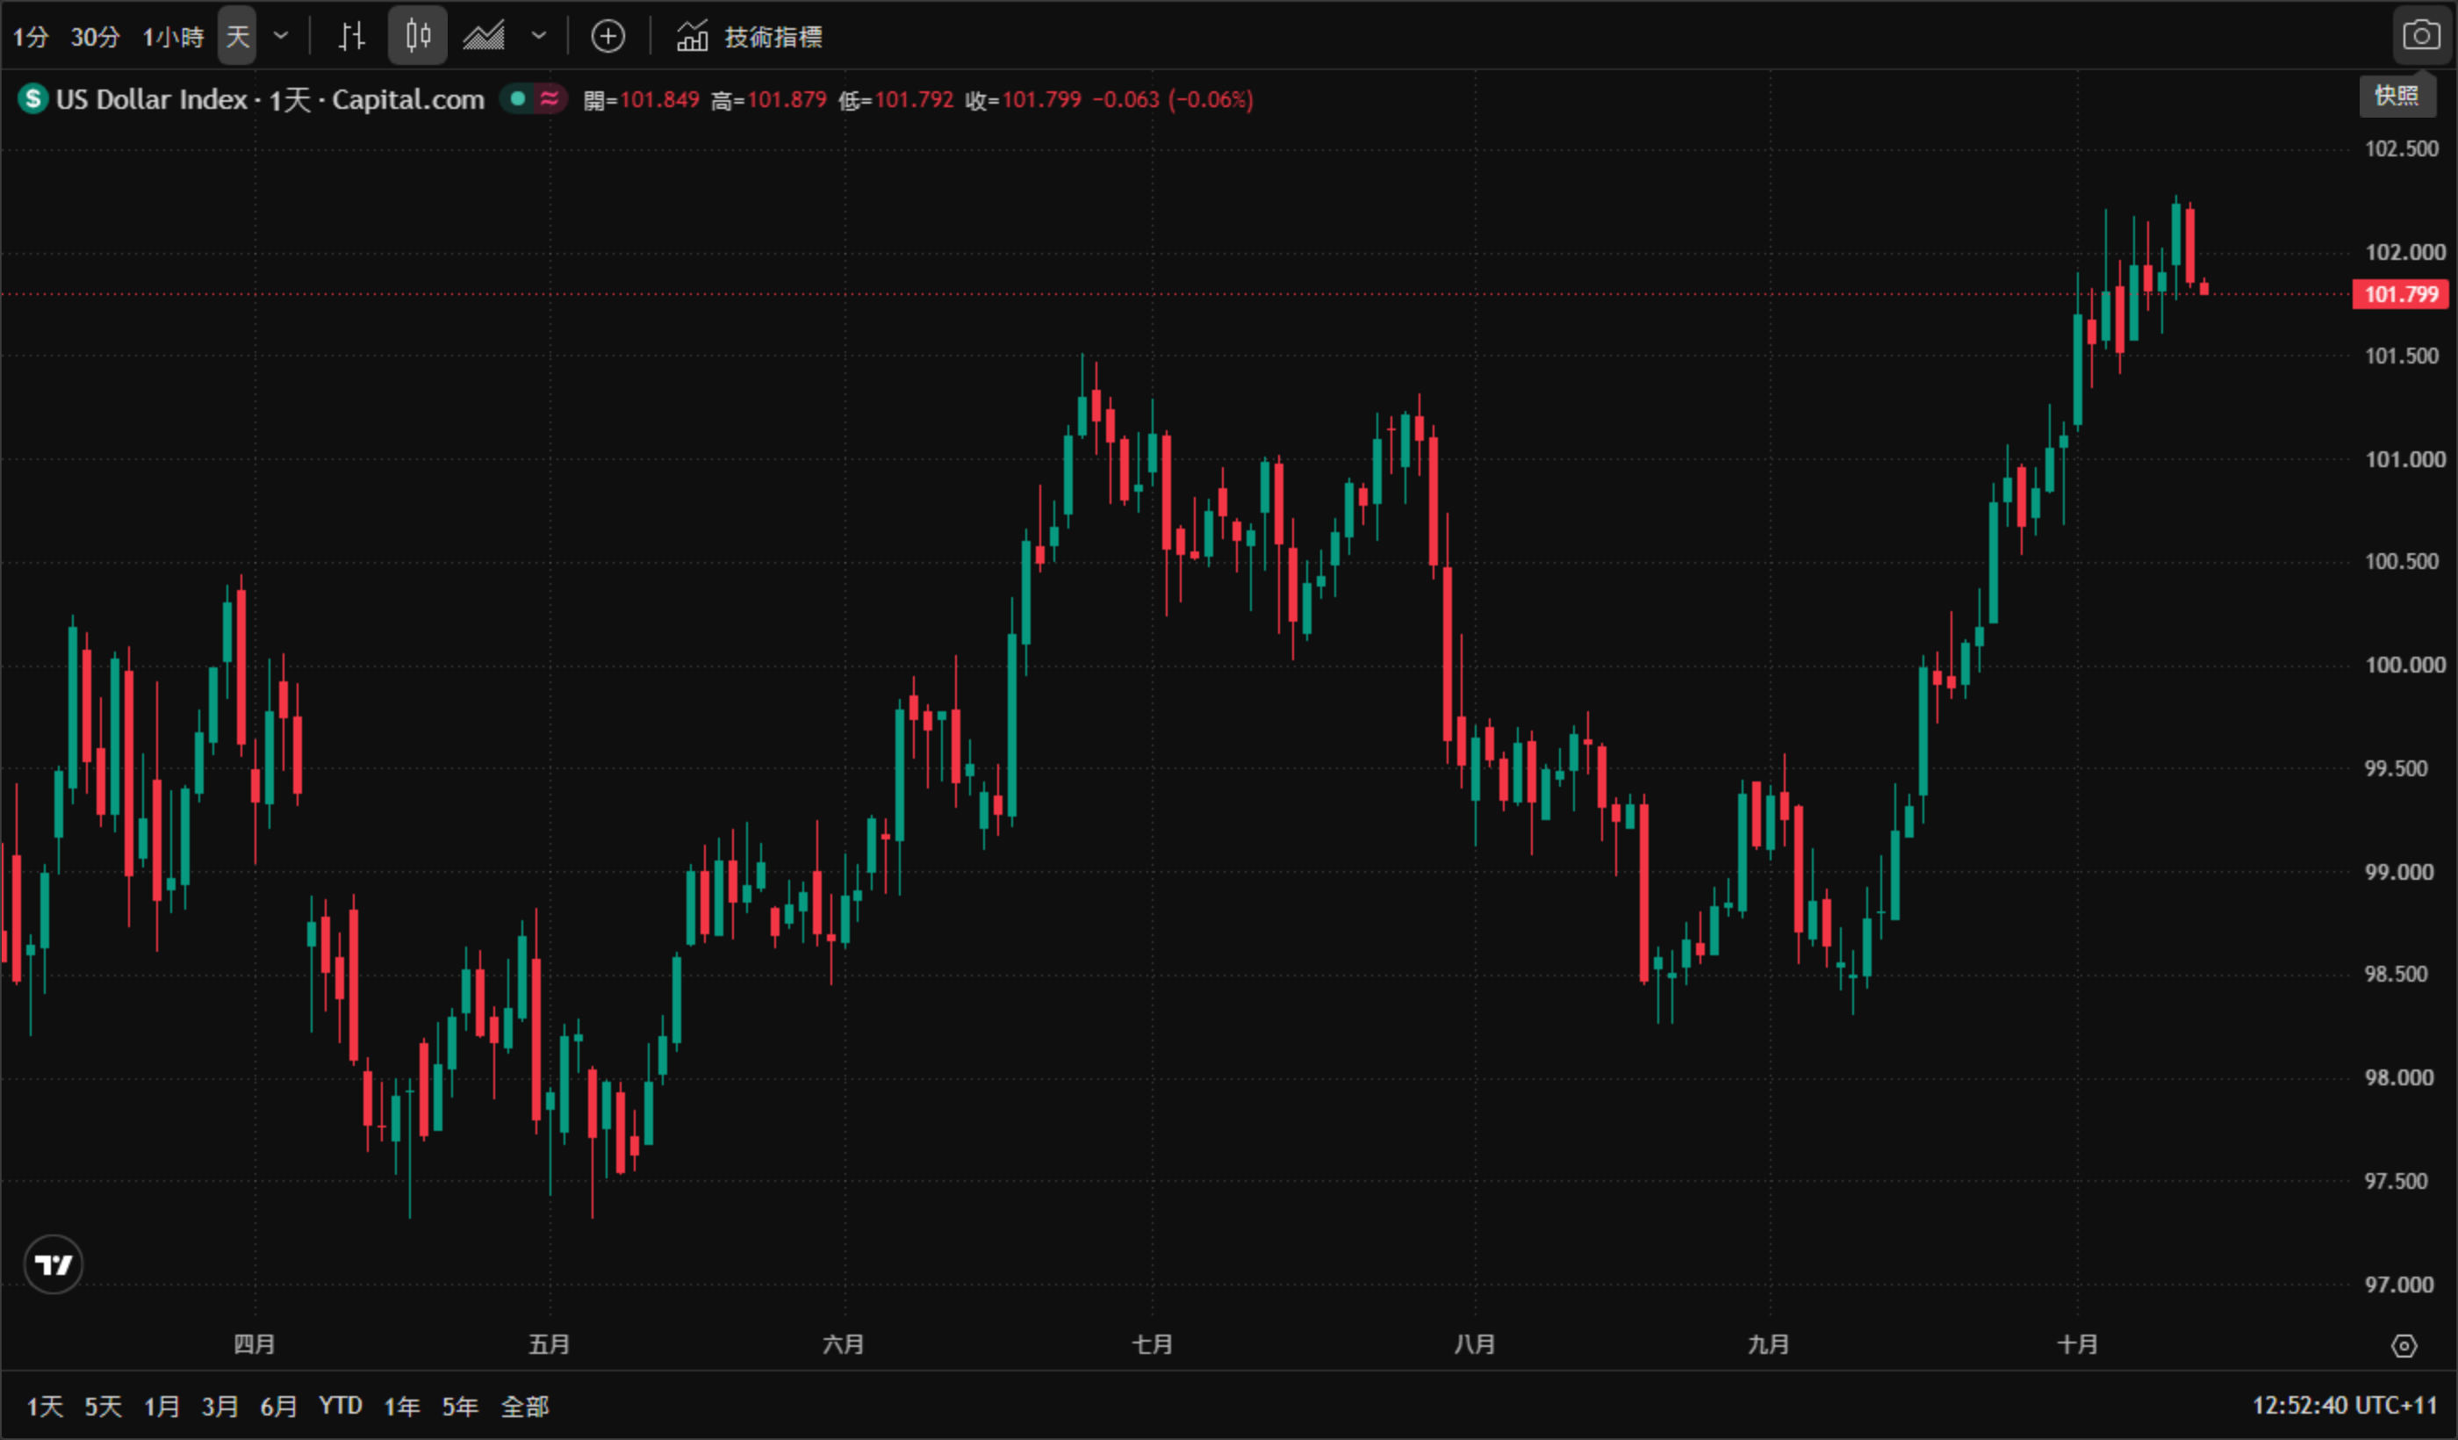Click the 四月 time axis label

pyautogui.click(x=255, y=1344)
